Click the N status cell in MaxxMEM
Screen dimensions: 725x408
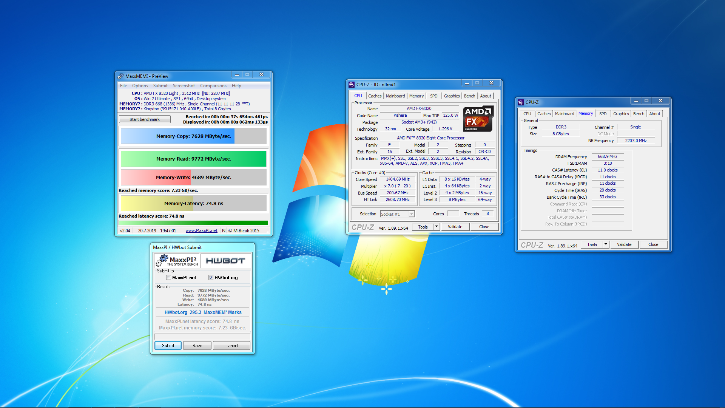[x=224, y=231]
